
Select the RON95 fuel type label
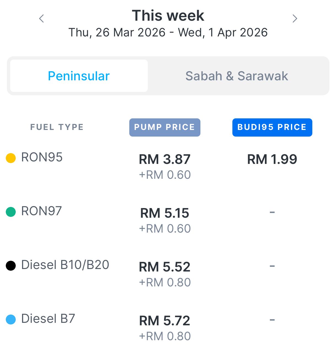coord(42,157)
